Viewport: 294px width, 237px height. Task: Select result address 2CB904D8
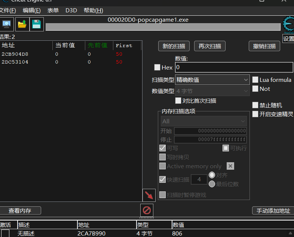coord(15,54)
